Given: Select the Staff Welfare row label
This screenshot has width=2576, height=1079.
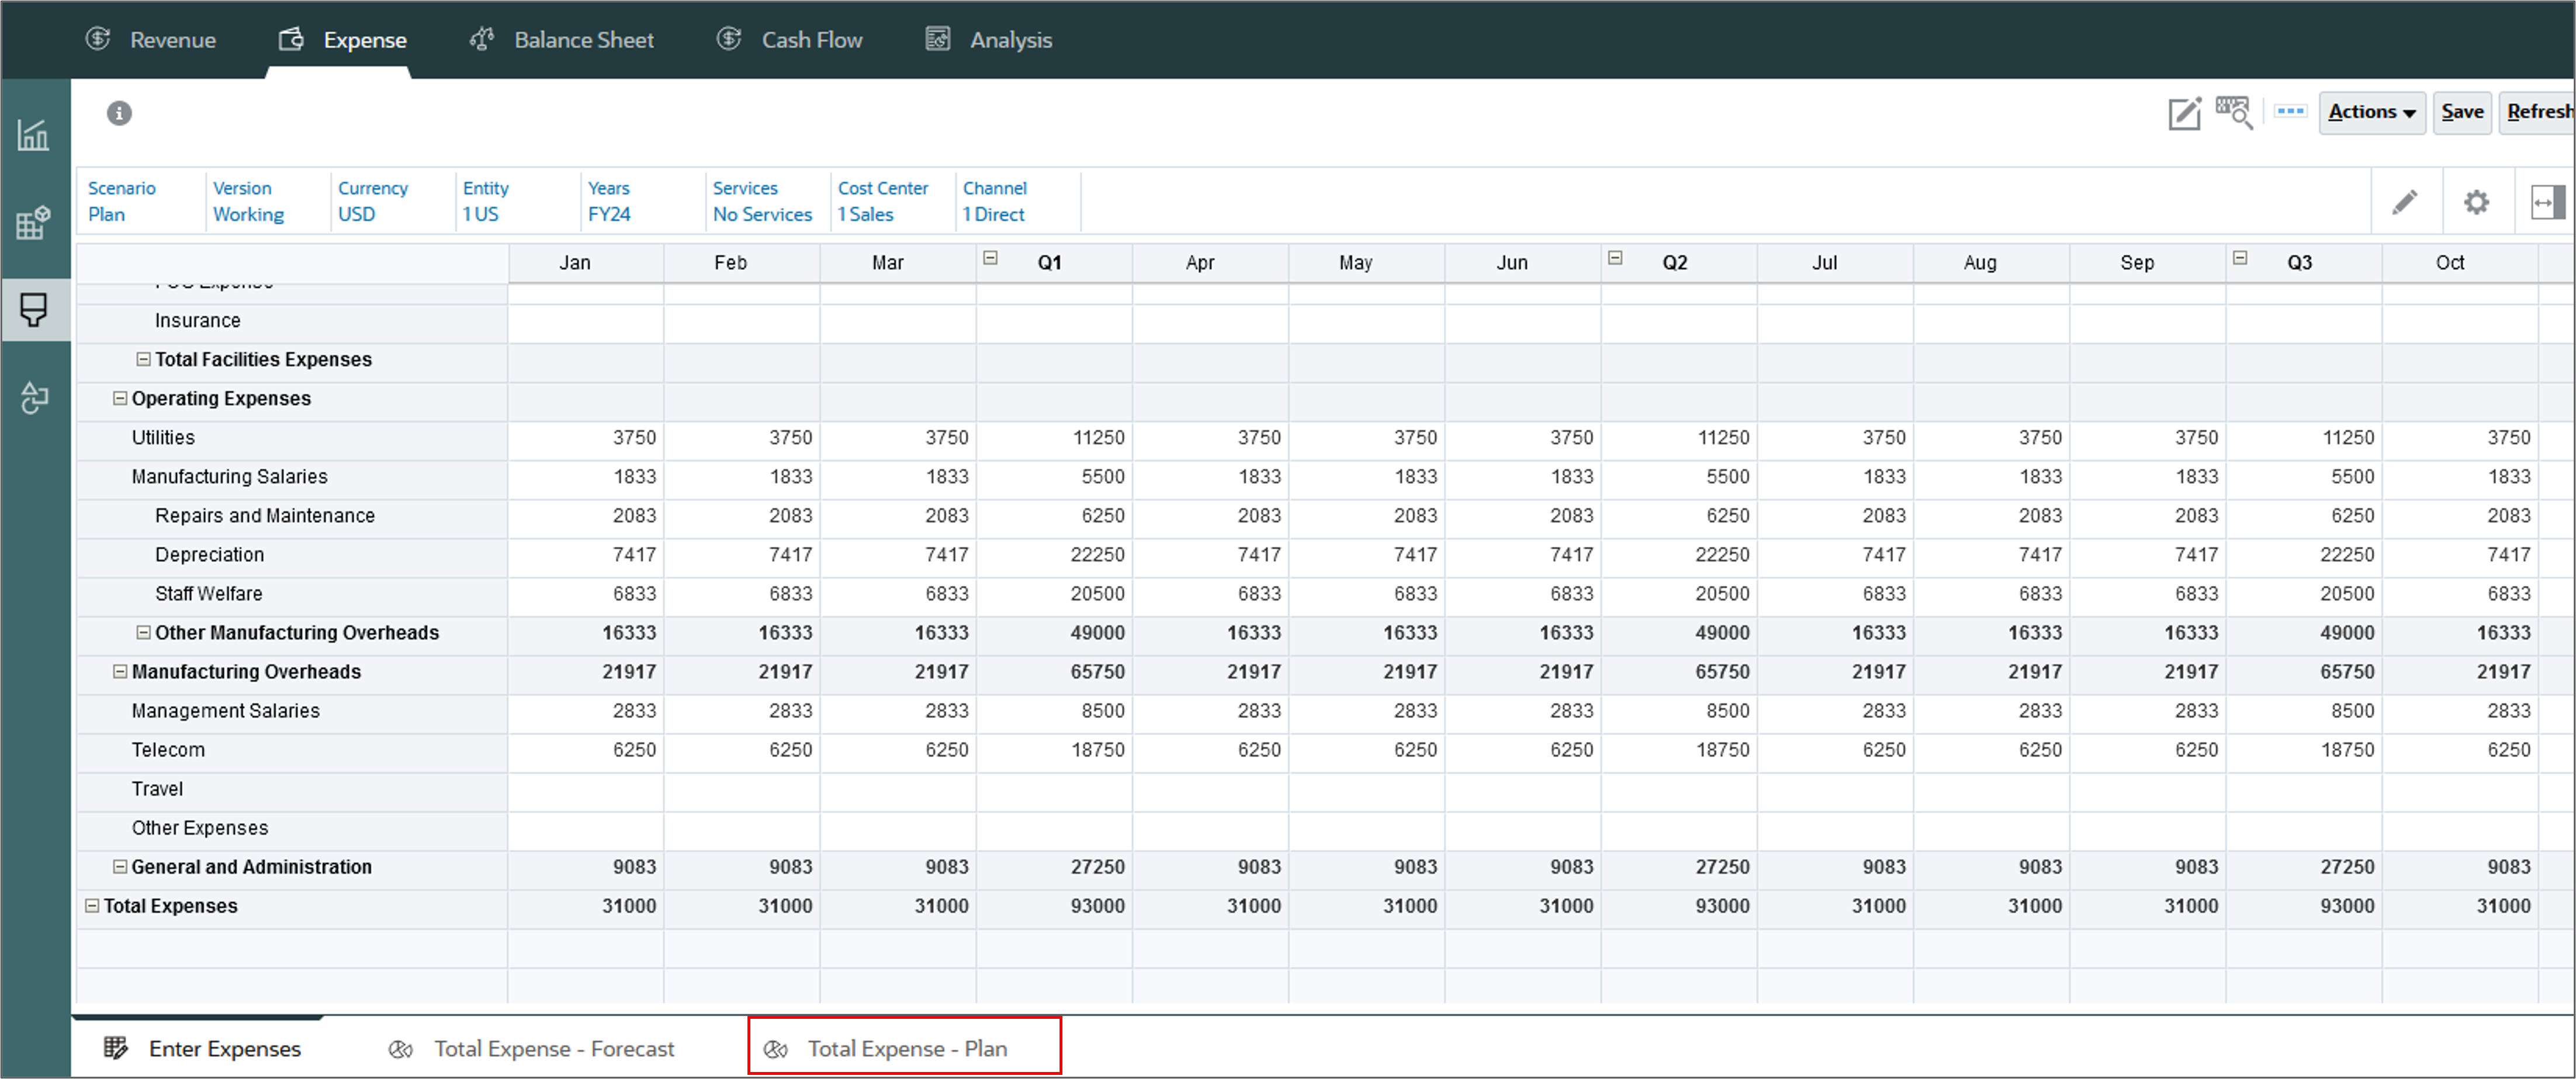Looking at the screenshot, I should [x=208, y=593].
